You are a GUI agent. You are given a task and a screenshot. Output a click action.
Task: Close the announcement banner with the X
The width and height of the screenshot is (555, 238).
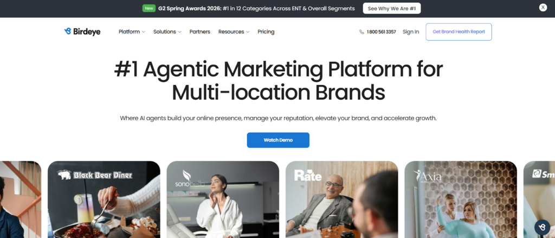click(543, 8)
